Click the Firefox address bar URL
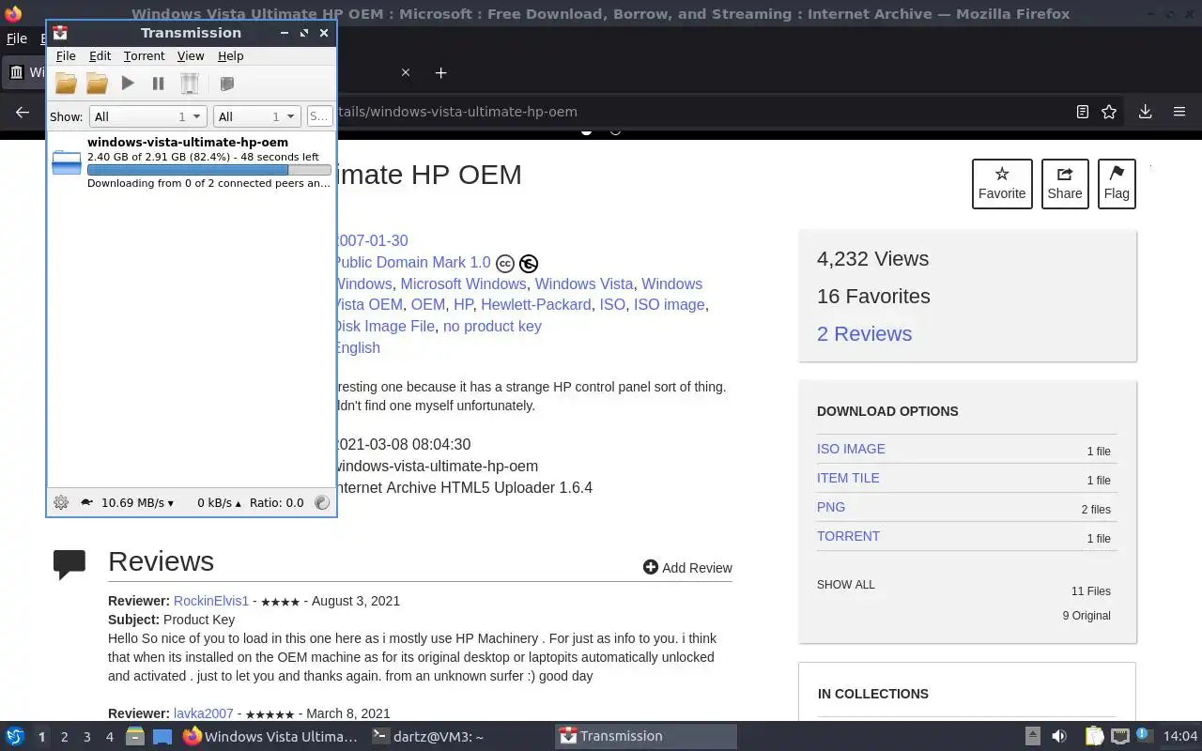 pyautogui.click(x=457, y=112)
